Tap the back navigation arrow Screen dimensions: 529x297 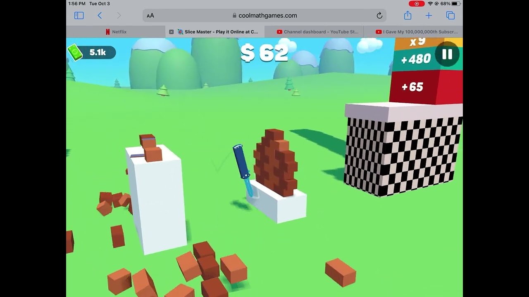coord(100,15)
